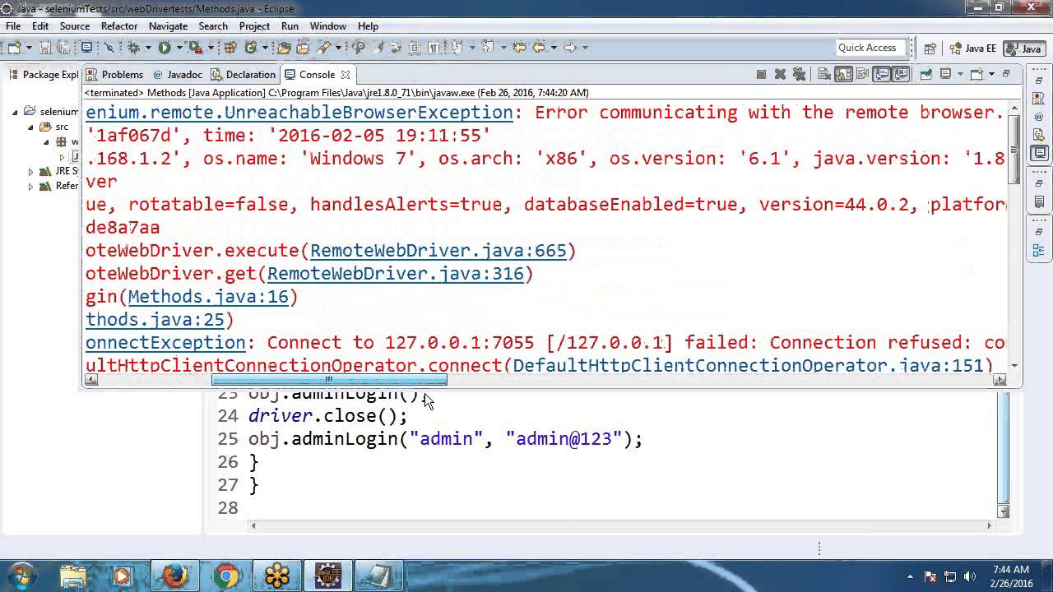Toggle Scroll Lock in console toolbar

pos(843,74)
